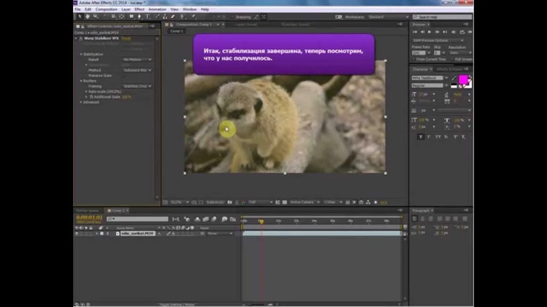Open the Method dropdown in Stabilization
Image resolution: width=547 pixels, height=307 pixels.
137,70
